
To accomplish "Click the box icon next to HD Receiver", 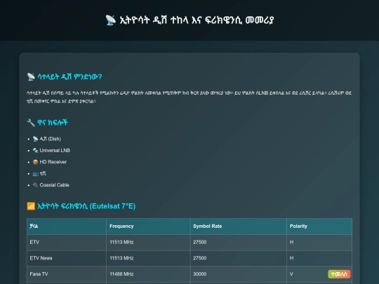I will (x=35, y=162).
